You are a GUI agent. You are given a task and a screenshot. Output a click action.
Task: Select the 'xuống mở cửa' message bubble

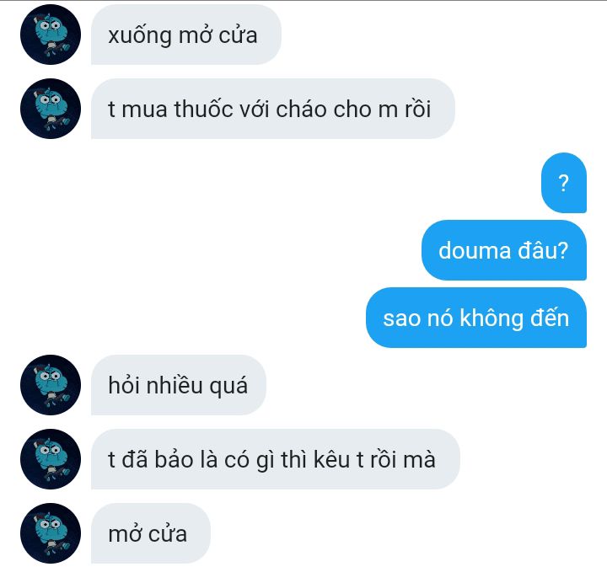pos(185,35)
